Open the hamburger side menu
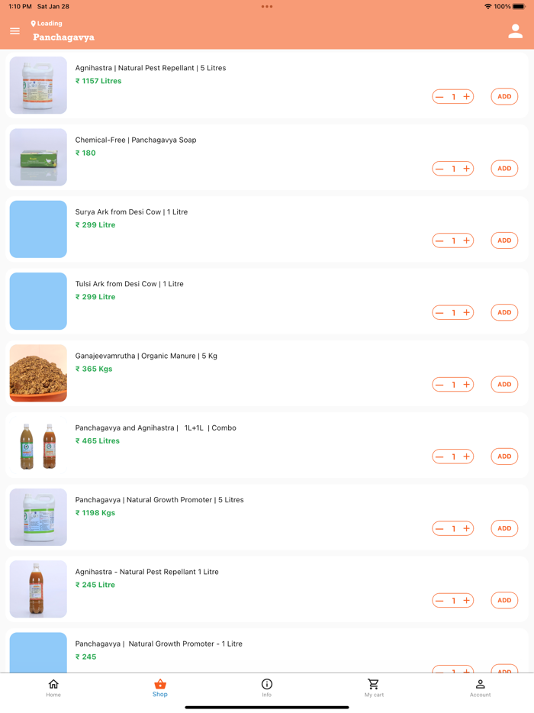534x713 pixels. coord(14,31)
